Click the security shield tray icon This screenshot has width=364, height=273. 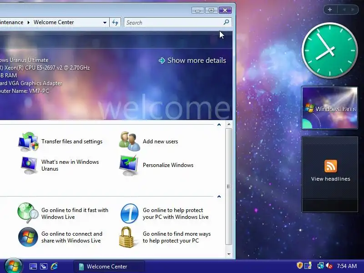click(300, 265)
